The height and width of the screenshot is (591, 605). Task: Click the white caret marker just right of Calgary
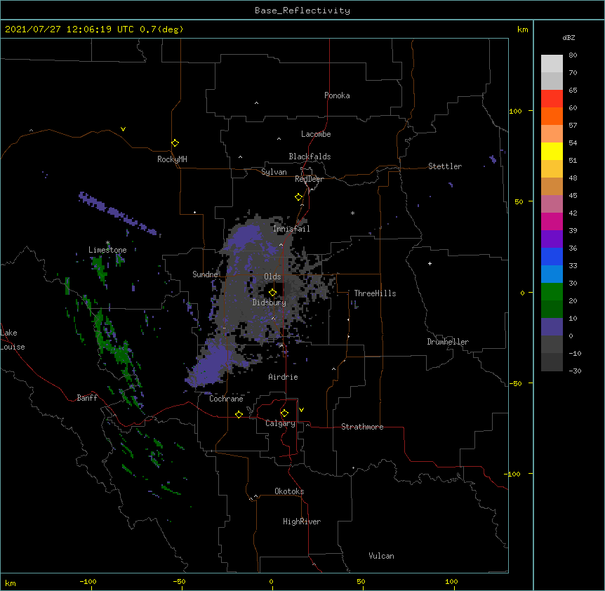point(307,425)
